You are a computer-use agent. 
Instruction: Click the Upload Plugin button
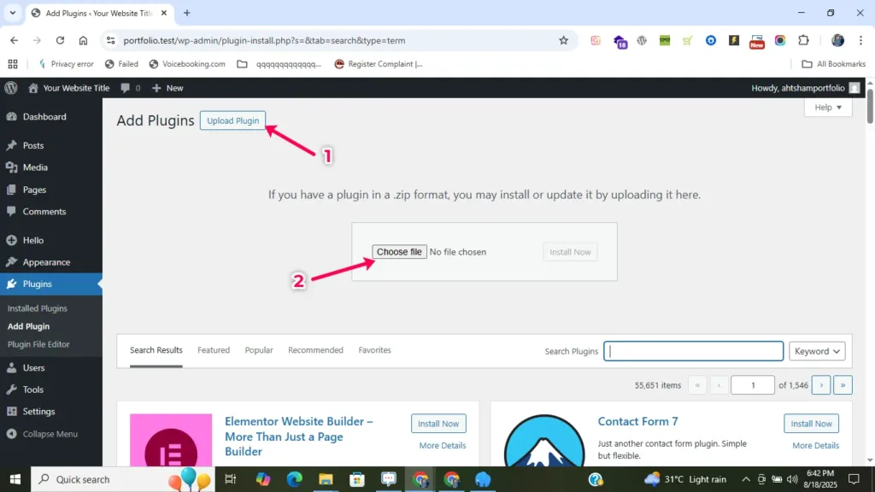point(232,121)
